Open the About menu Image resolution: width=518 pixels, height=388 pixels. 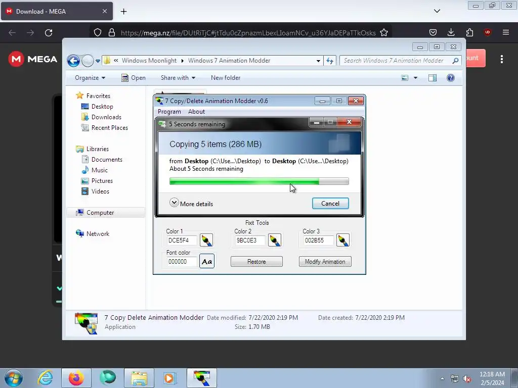[x=197, y=112]
